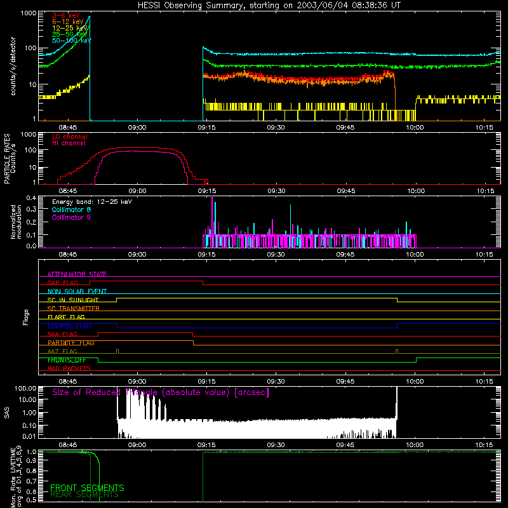The width and height of the screenshot is (508, 508).
Task: Click the GAP_FLAG label
Action: (62, 283)
